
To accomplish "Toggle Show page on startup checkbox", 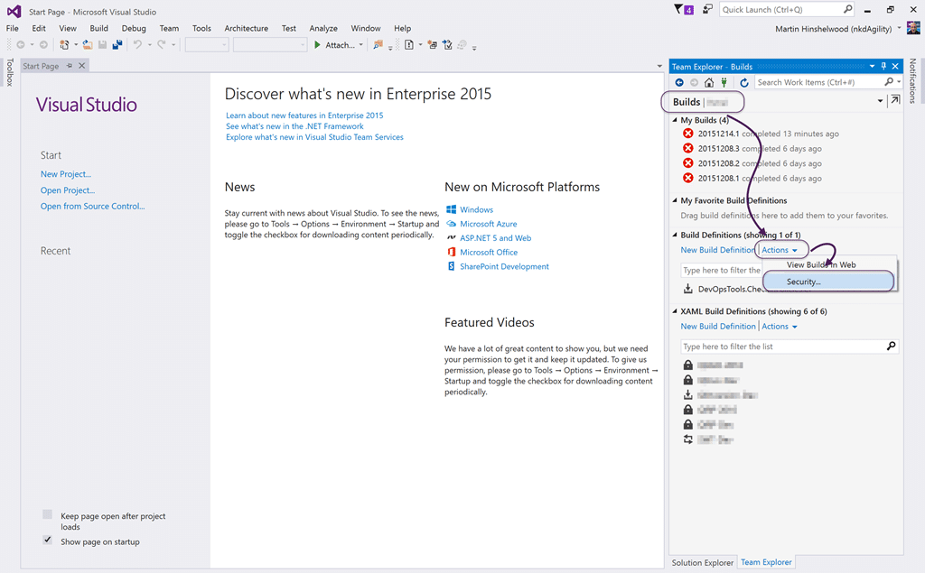I will pos(48,540).
